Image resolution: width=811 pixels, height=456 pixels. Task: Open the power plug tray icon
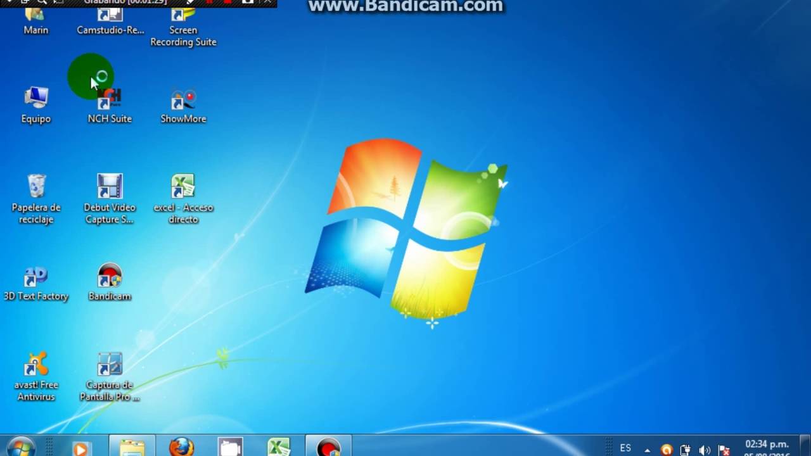tap(685, 450)
